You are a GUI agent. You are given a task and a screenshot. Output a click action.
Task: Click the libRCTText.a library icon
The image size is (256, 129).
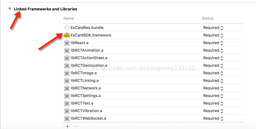coord(67,103)
